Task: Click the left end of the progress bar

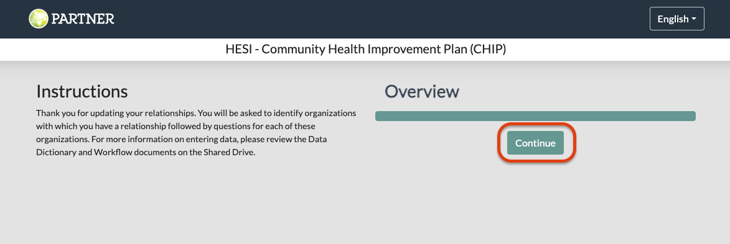Action: click(x=380, y=116)
